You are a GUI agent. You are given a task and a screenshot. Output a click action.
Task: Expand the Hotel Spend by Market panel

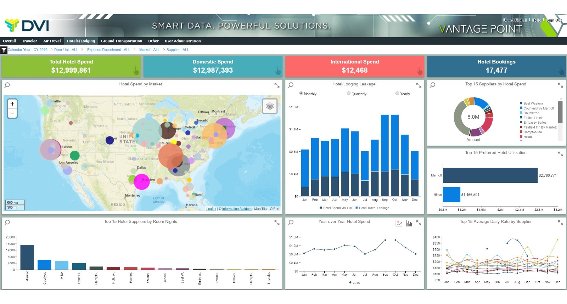(x=277, y=85)
